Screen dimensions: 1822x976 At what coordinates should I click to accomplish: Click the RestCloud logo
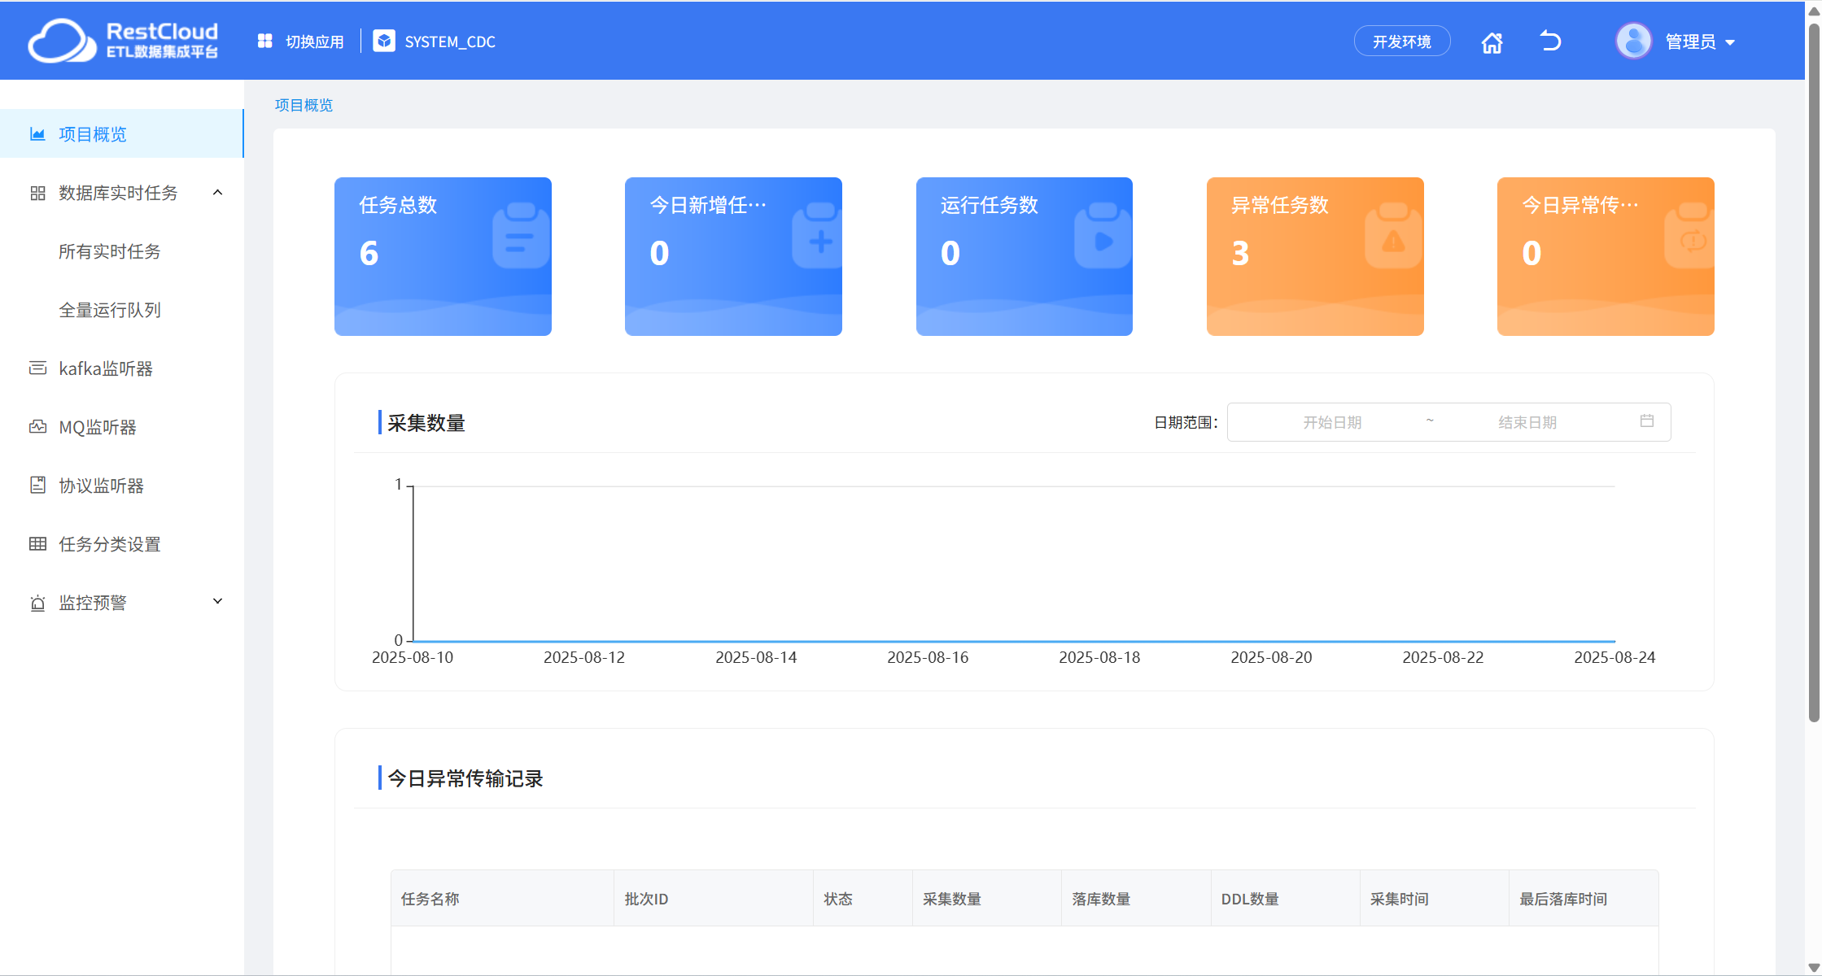pos(122,41)
